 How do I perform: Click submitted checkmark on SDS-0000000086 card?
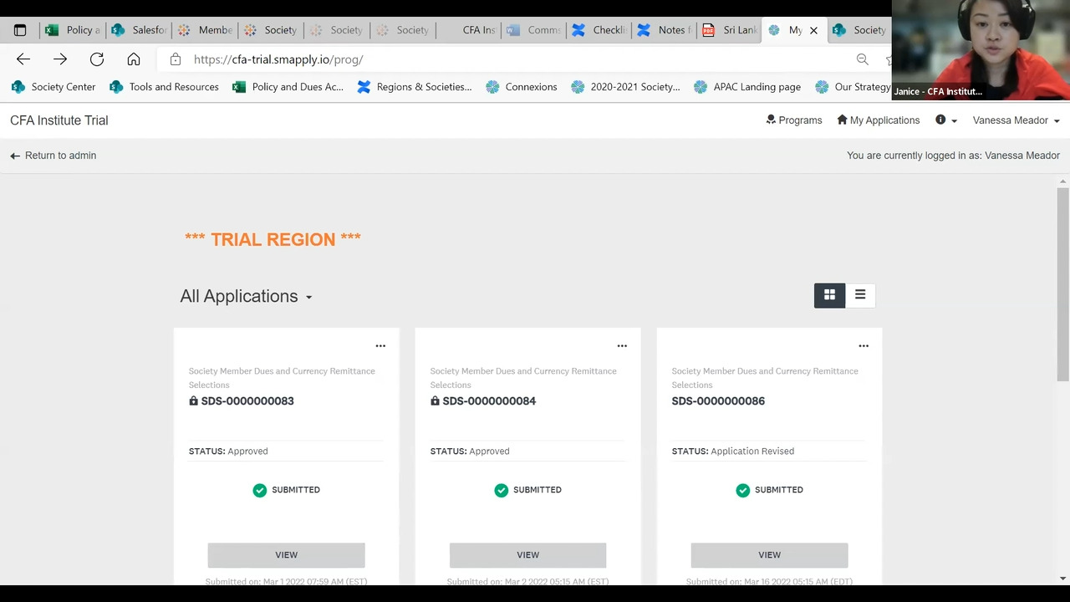pyautogui.click(x=743, y=490)
